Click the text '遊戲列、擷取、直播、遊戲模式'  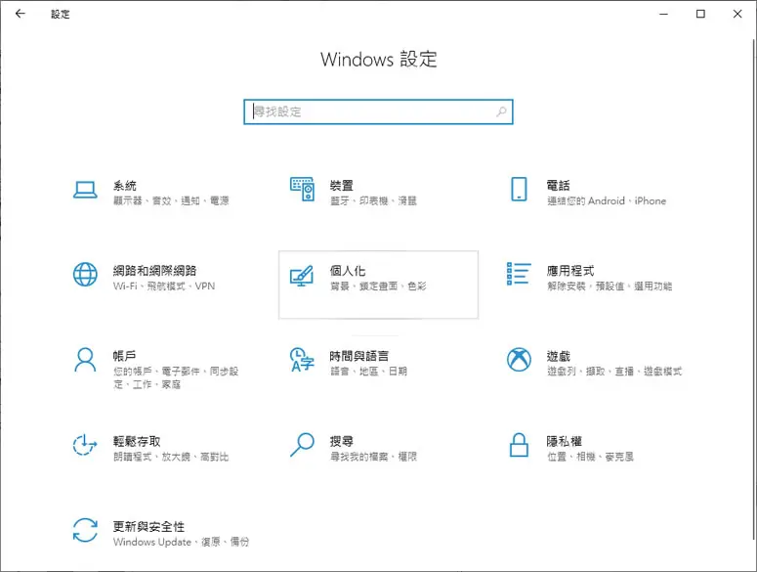tap(614, 372)
